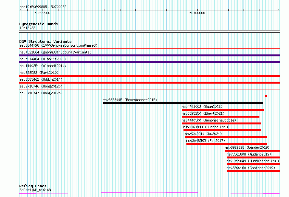Click the chr19:50699885..50700052 coordinate label

43,7
